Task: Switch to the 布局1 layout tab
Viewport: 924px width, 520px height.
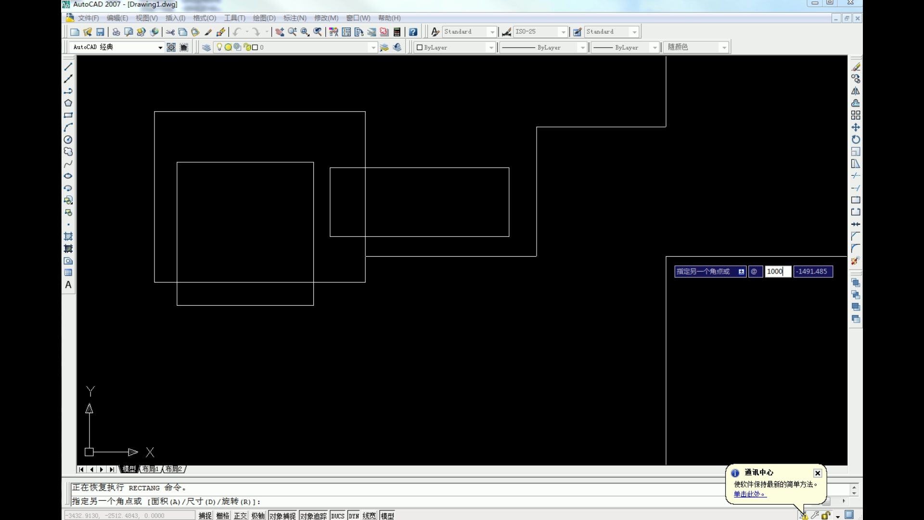Action: pyautogui.click(x=150, y=469)
